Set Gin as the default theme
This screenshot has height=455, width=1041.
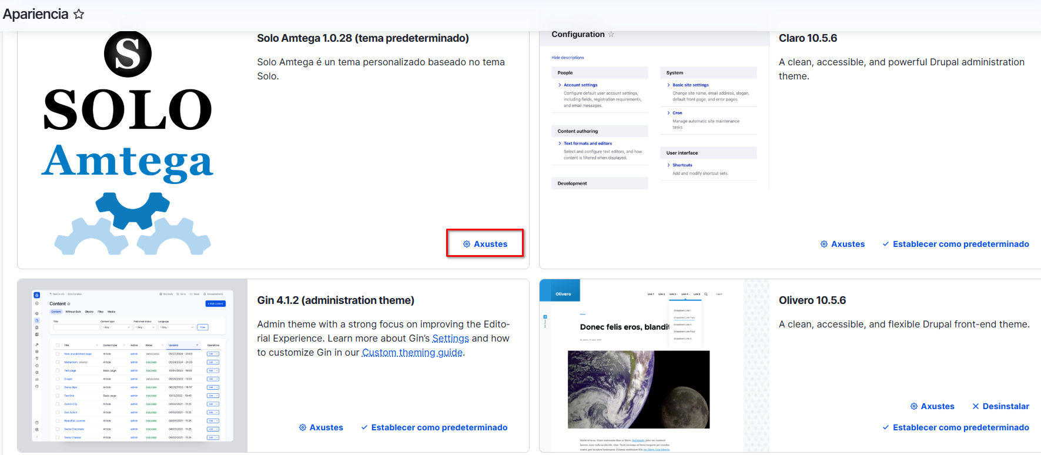439,427
